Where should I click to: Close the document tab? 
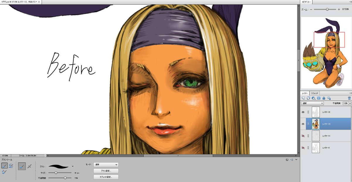[x=39, y=2]
